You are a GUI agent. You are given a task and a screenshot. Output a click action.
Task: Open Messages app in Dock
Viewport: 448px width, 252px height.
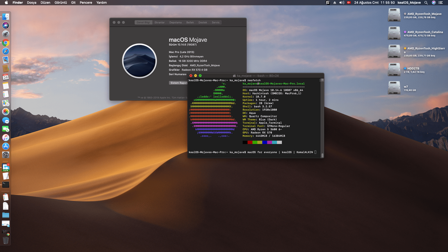click(x=5, y=120)
